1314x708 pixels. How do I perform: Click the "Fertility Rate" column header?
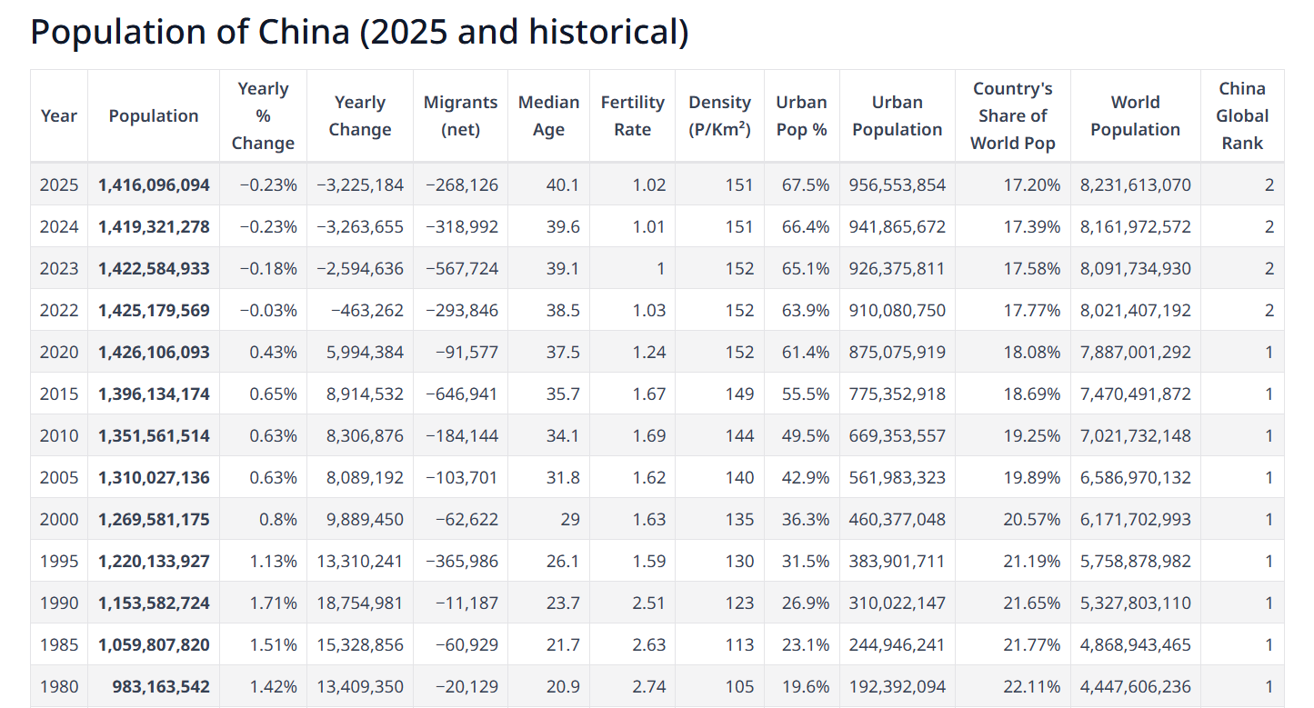[x=633, y=116]
